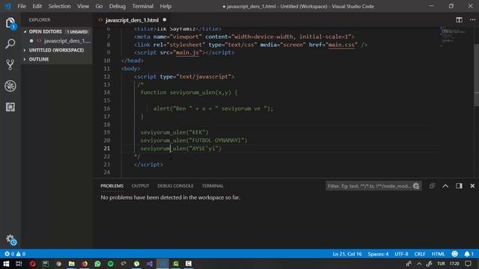479x269 pixels.
Task: Open Visual Studio purple icon on taskbar
Action: tap(150, 264)
